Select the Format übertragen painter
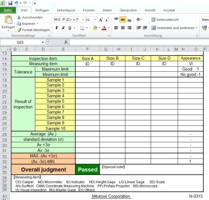 tap(19, 30)
